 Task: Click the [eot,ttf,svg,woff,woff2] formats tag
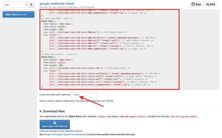pos(184,117)
